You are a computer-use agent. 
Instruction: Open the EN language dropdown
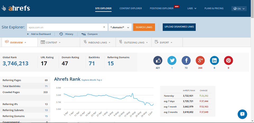pyautogui.click(x=239, y=8)
